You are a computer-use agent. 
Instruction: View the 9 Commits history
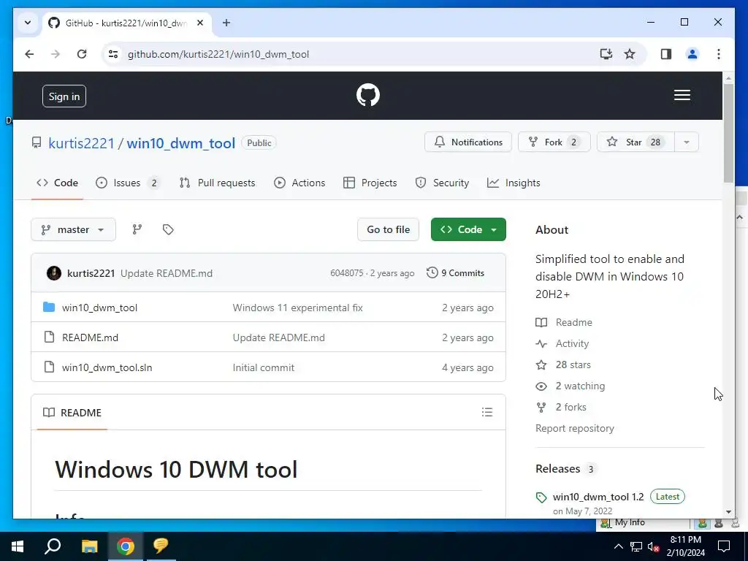[x=455, y=273]
